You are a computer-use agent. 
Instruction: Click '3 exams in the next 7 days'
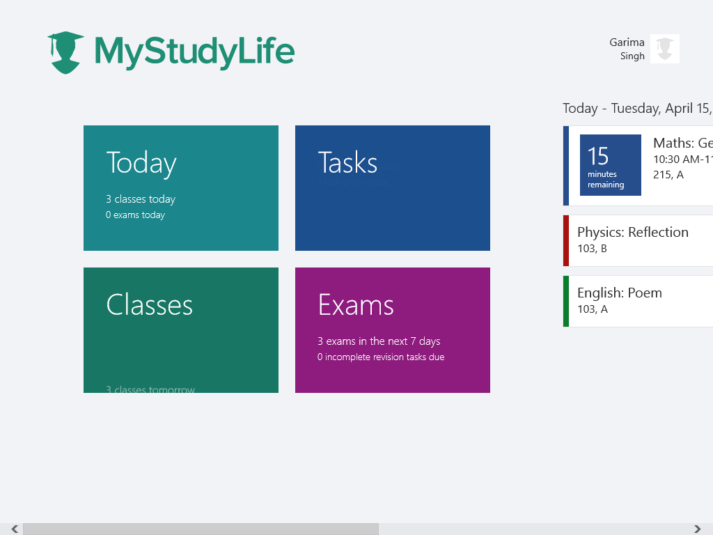tap(379, 341)
